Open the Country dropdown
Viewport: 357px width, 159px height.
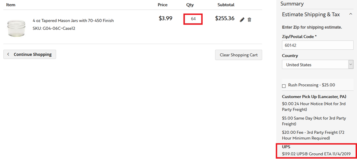(x=318, y=64)
